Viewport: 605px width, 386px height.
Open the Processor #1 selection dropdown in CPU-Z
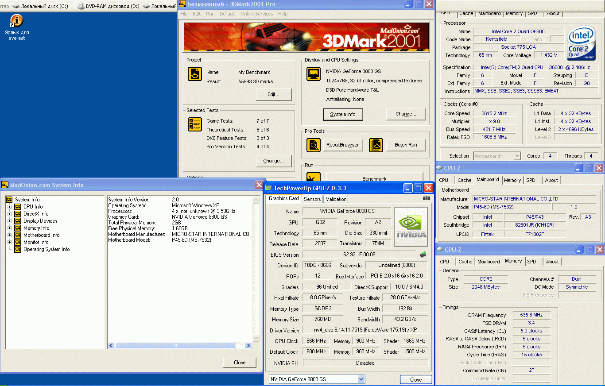click(516, 156)
